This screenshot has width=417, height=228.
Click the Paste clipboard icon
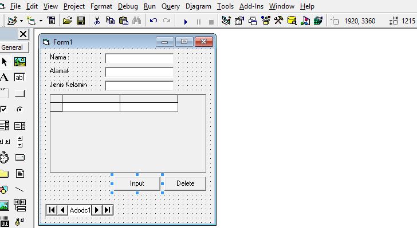123,21
